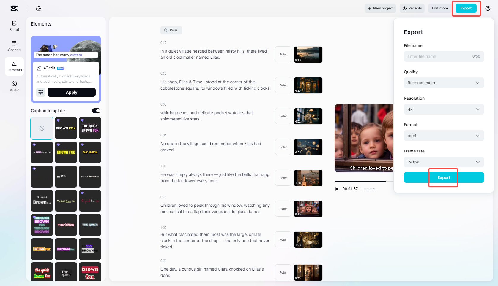The image size is (498, 286).
Task: Click the Edit more button
Action: click(440, 8)
